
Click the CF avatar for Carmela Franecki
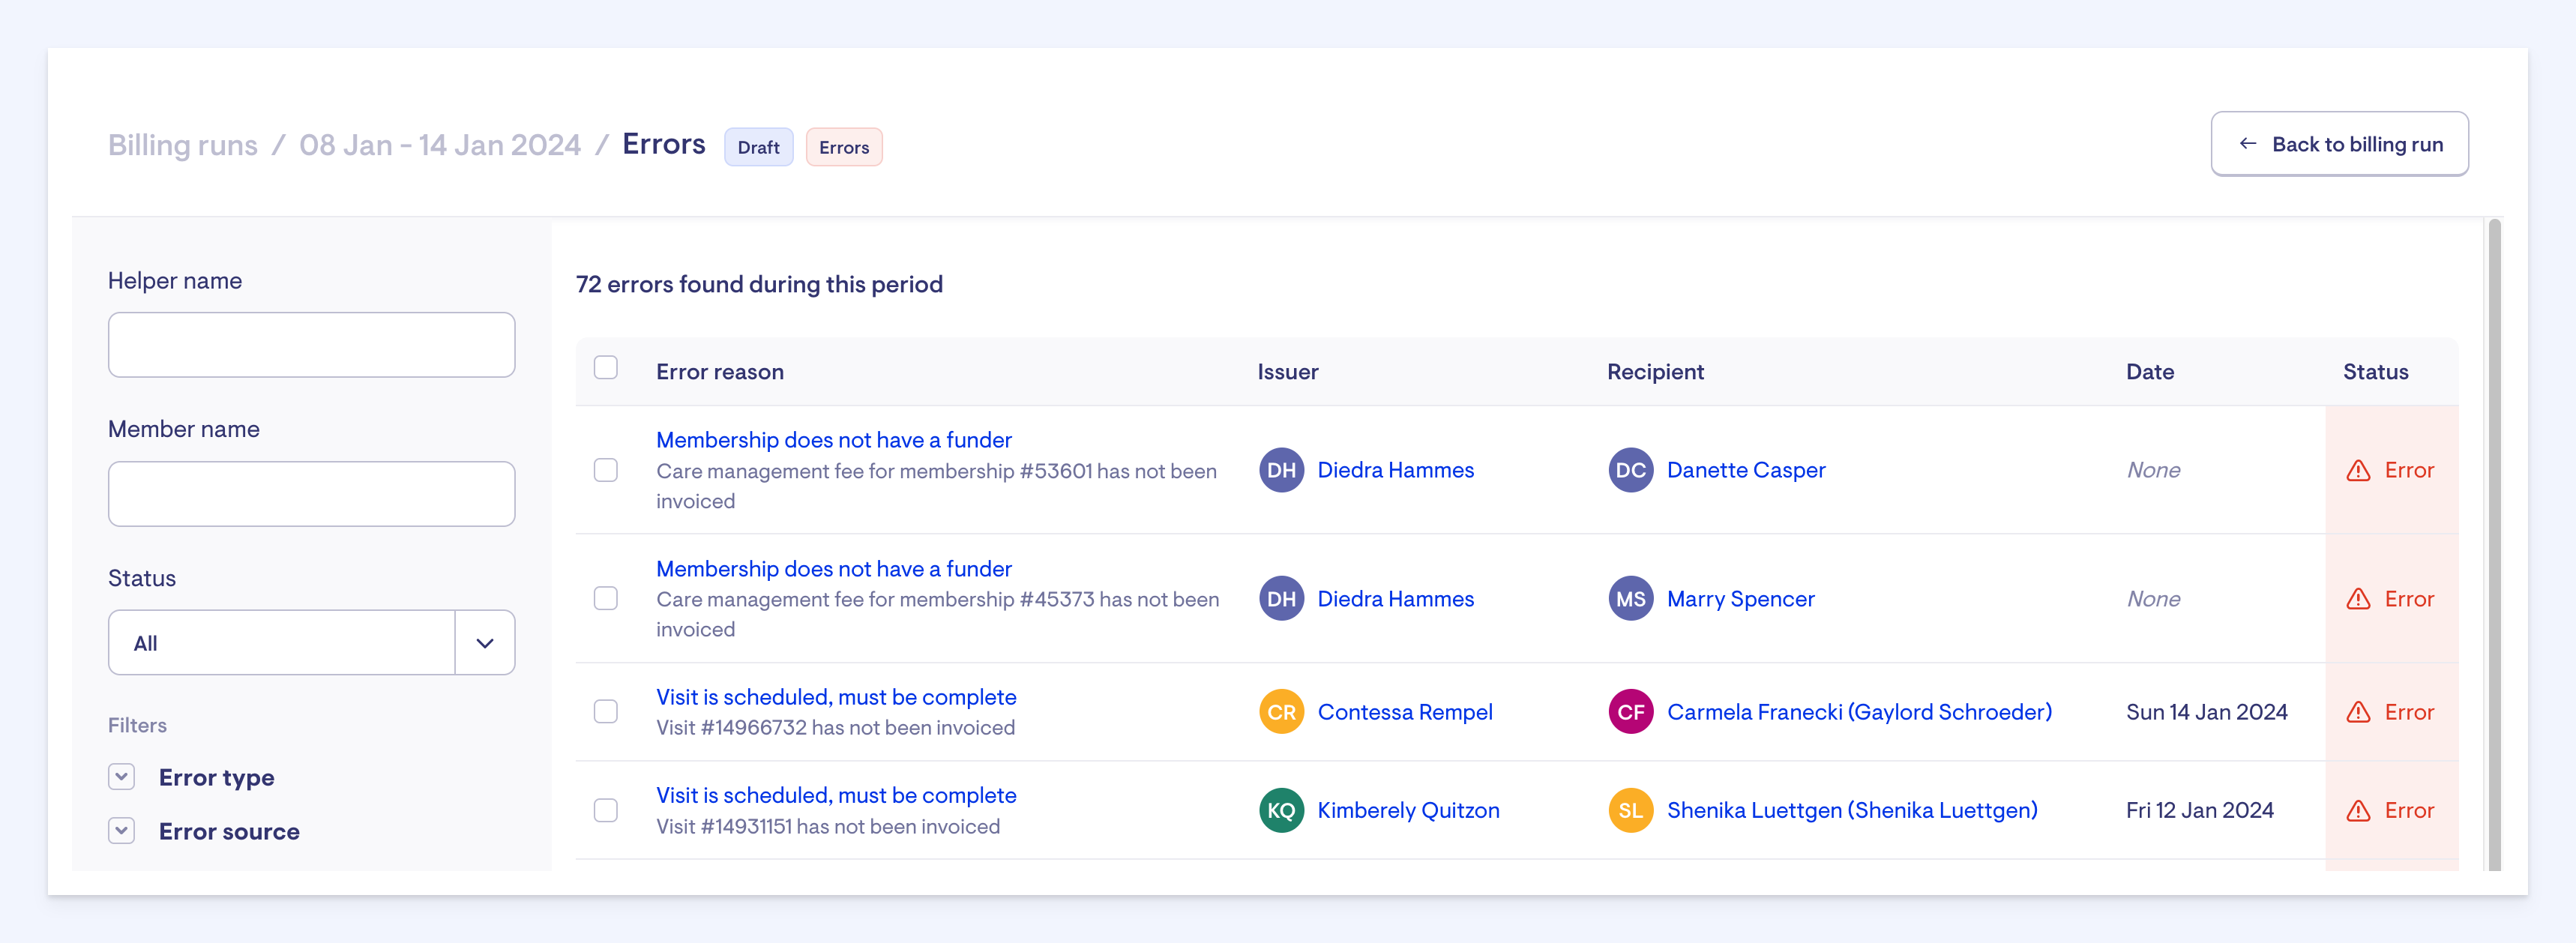point(1630,712)
